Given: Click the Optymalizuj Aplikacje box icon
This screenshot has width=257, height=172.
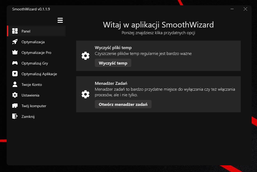Looking at the screenshot, I should coord(15,74).
